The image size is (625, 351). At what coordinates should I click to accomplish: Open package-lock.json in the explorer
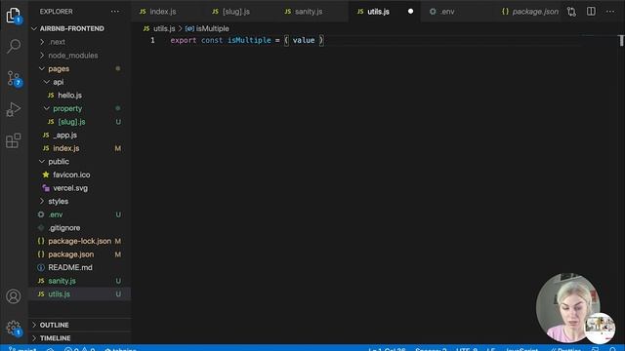point(79,241)
